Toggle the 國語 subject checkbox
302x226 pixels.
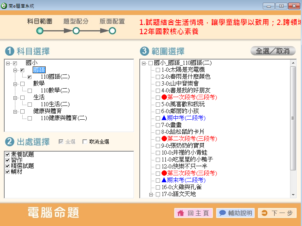22,70
